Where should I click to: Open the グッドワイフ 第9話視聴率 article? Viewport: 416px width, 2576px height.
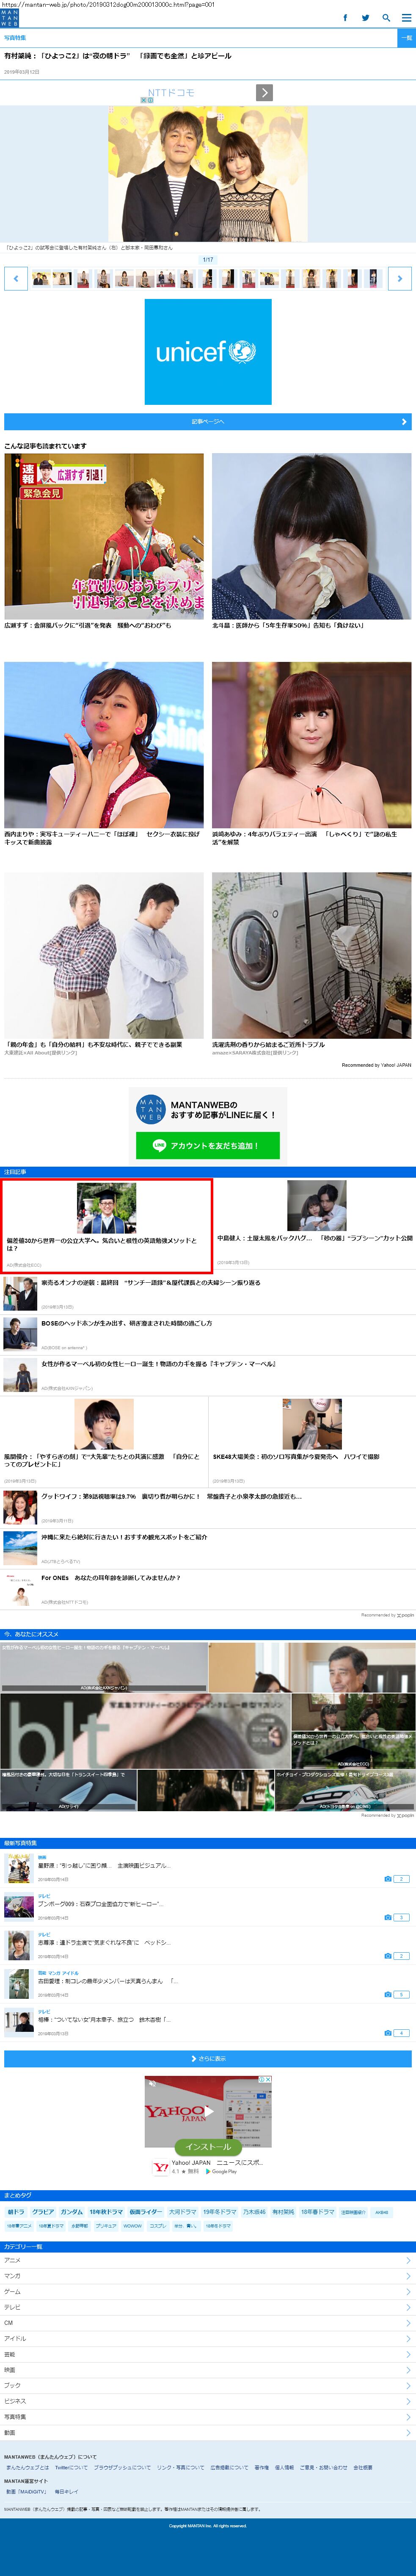pyautogui.click(x=208, y=1507)
